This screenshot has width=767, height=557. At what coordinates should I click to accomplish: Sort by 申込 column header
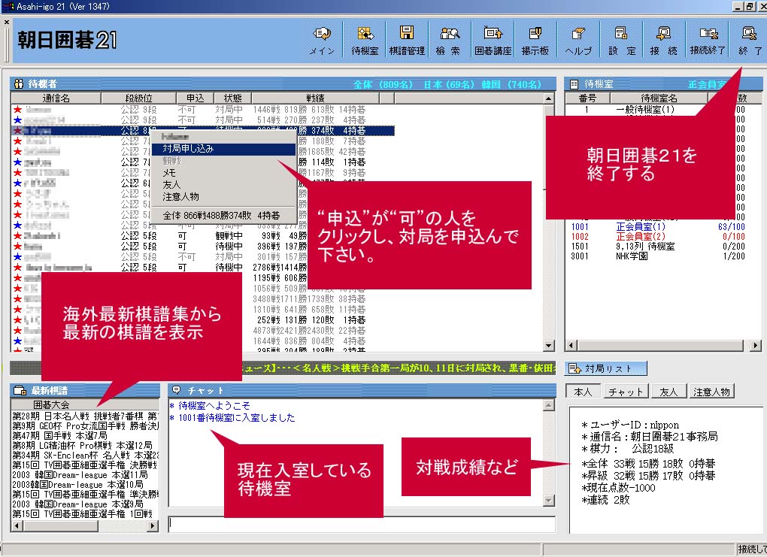click(x=196, y=98)
